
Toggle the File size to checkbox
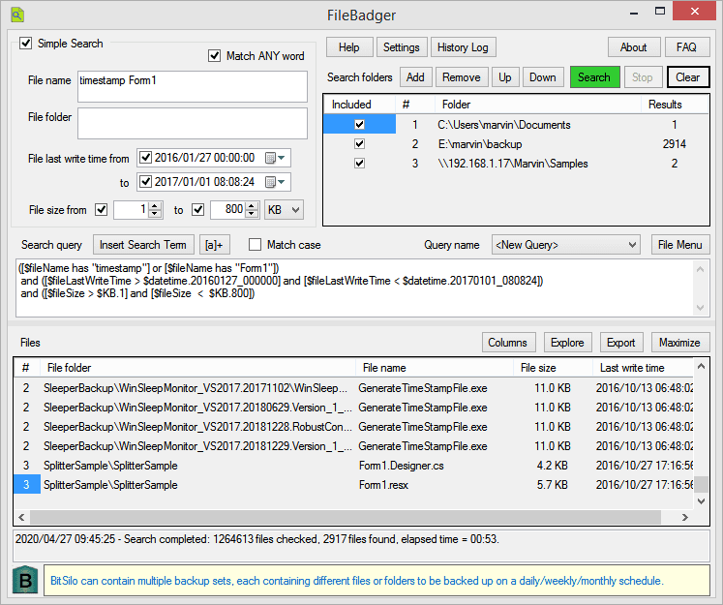click(x=198, y=210)
